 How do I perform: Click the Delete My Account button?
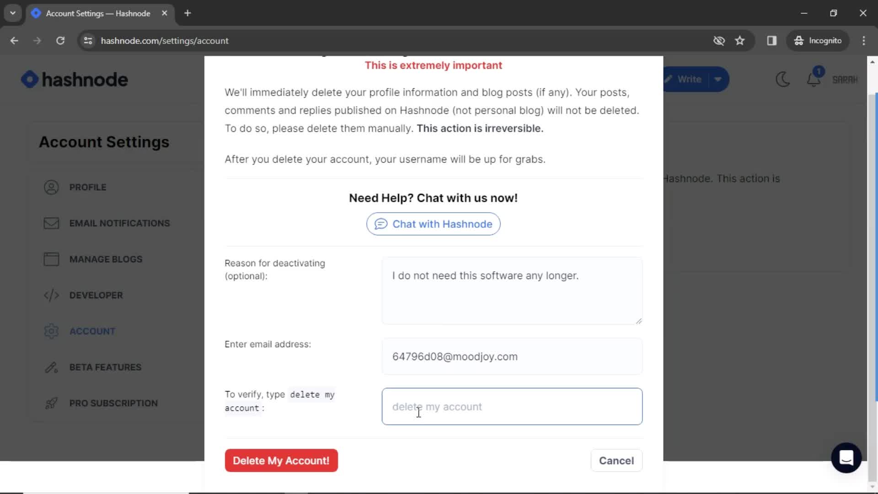(x=281, y=461)
